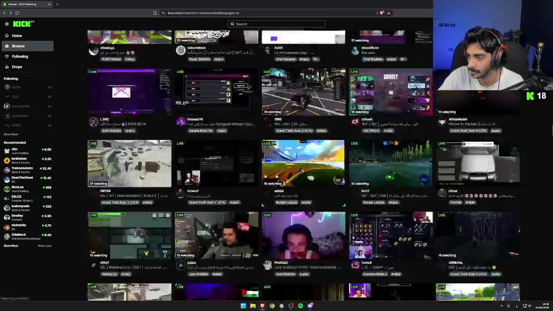The height and width of the screenshot is (311, 553).
Task: Close the Browse - Kick Streaming tab
Action: coord(49,4)
